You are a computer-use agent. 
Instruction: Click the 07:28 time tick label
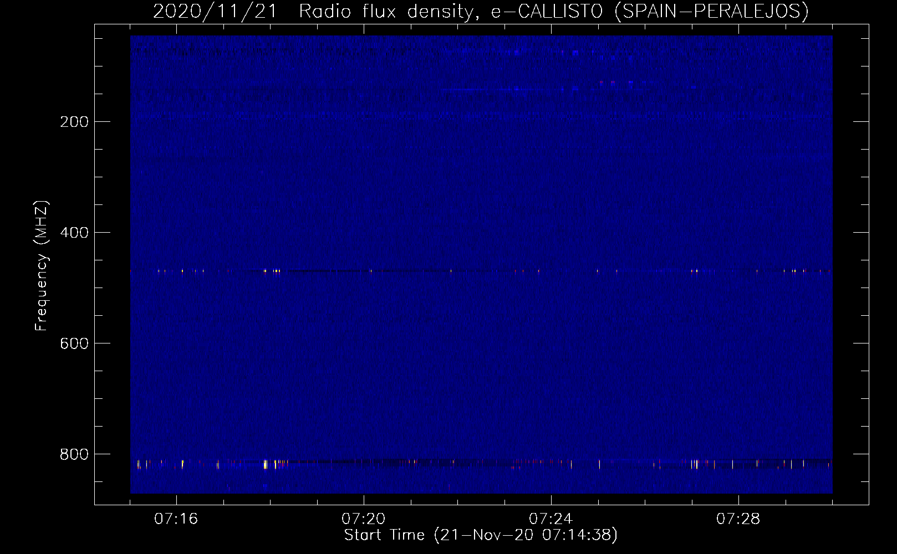pyautogui.click(x=738, y=519)
